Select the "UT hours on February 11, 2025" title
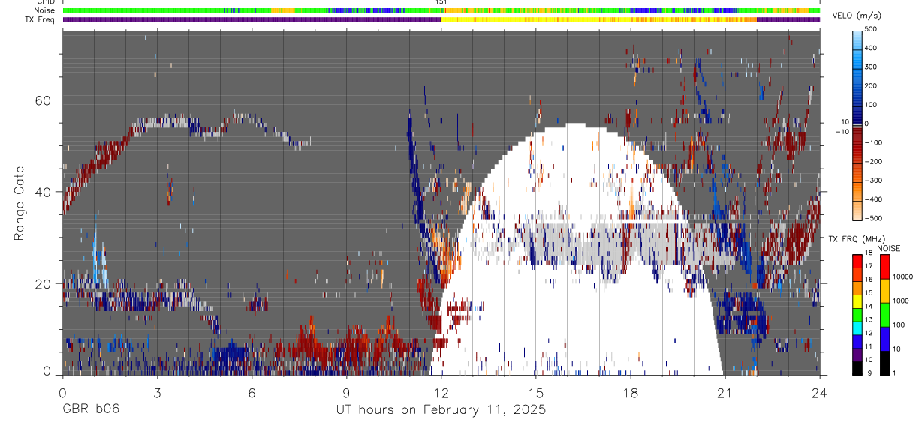922x425 pixels. [441, 410]
